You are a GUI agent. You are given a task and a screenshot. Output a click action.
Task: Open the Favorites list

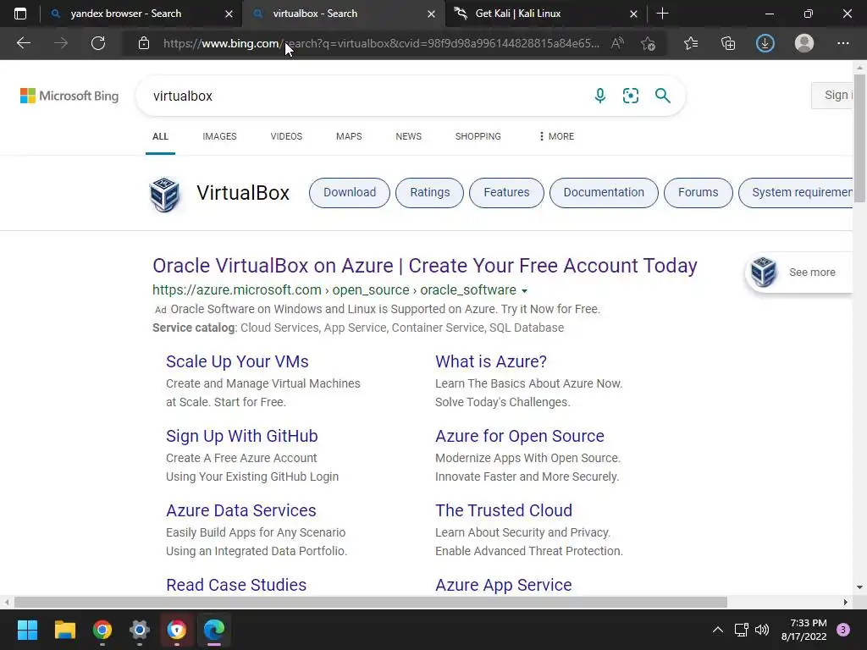click(x=691, y=43)
